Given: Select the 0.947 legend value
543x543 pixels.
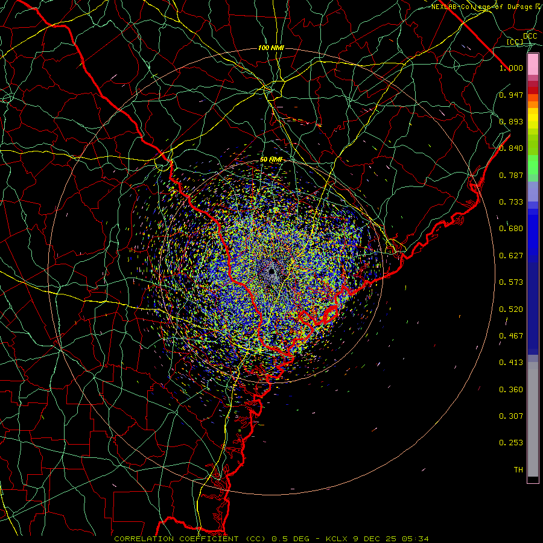Looking at the screenshot, I should [511, 95].
